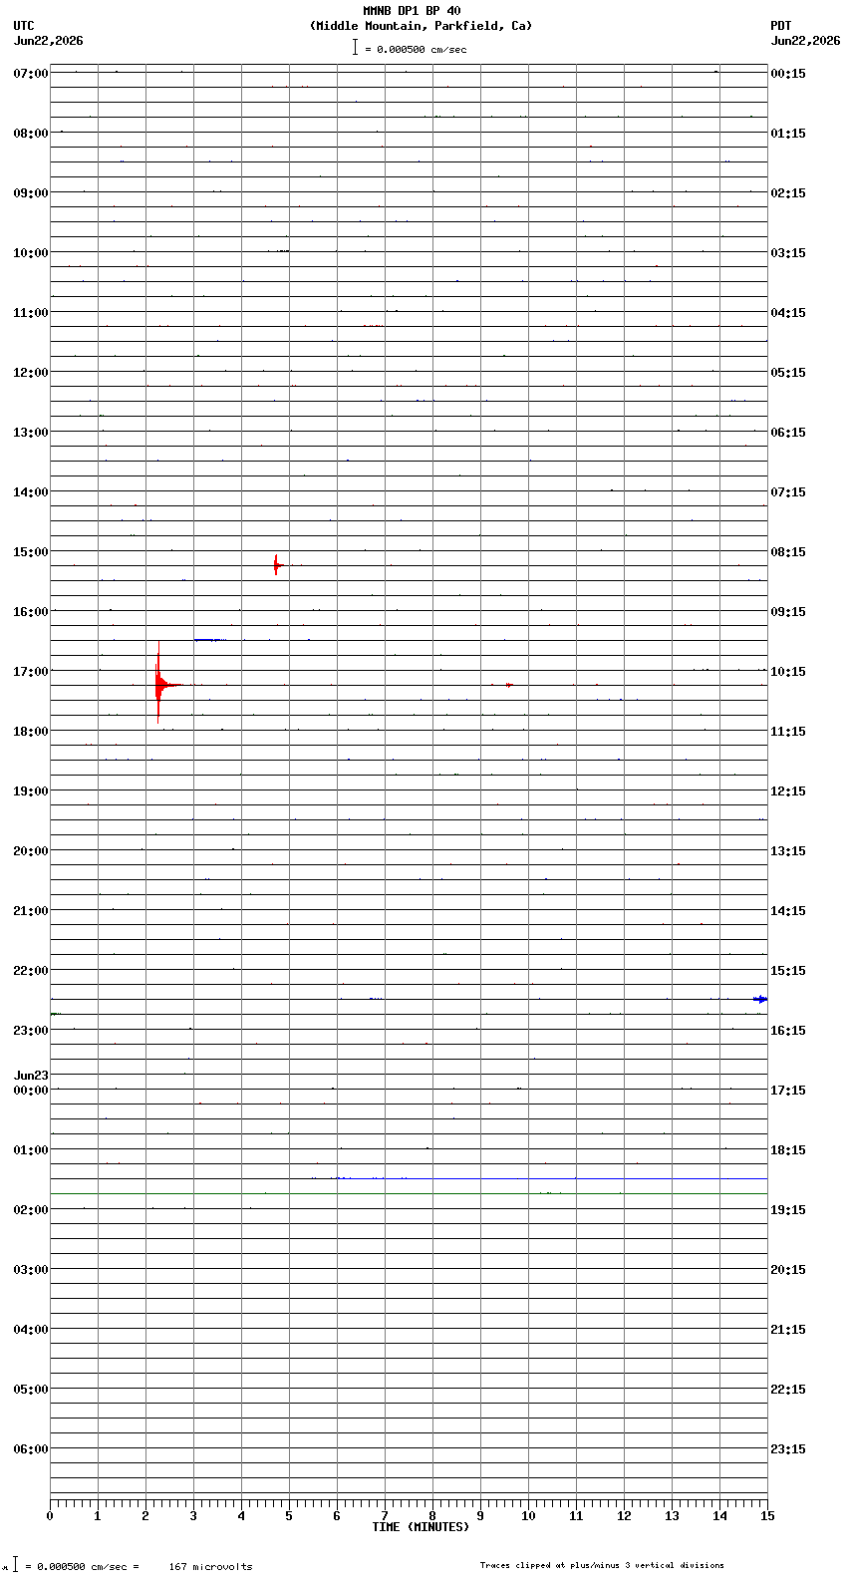Click the scale legend '= 0.000500 cm/sec' at top

click(x=416, y=49)
